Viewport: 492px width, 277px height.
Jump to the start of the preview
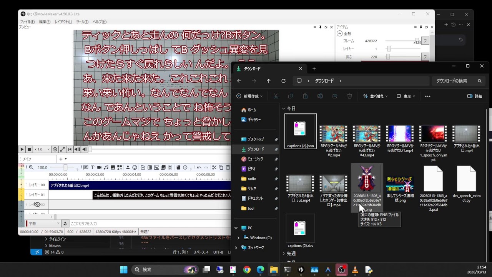click(x=70, y=149)
